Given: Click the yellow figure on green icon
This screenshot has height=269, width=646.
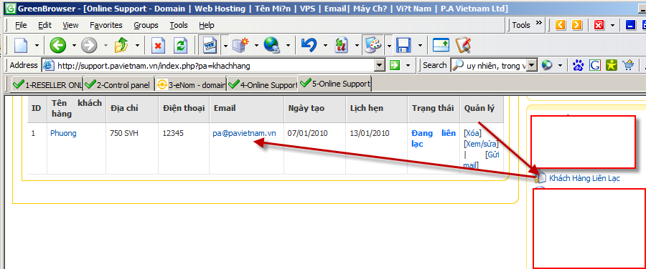Looking at the screenshot, I should 612,65.
